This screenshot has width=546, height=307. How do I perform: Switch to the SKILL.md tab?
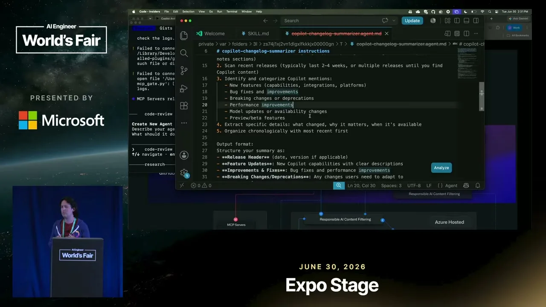click(255, 33)
